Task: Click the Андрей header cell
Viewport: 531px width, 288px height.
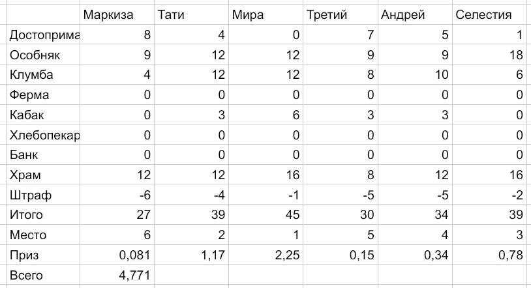Action: pyautogui.click(x=415, y=14)
